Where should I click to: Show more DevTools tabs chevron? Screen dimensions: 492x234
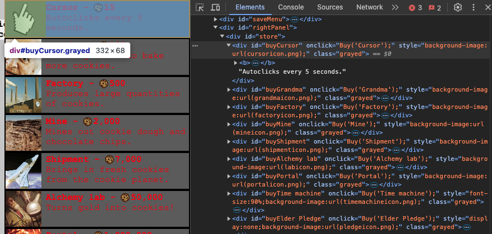point(395,7)
